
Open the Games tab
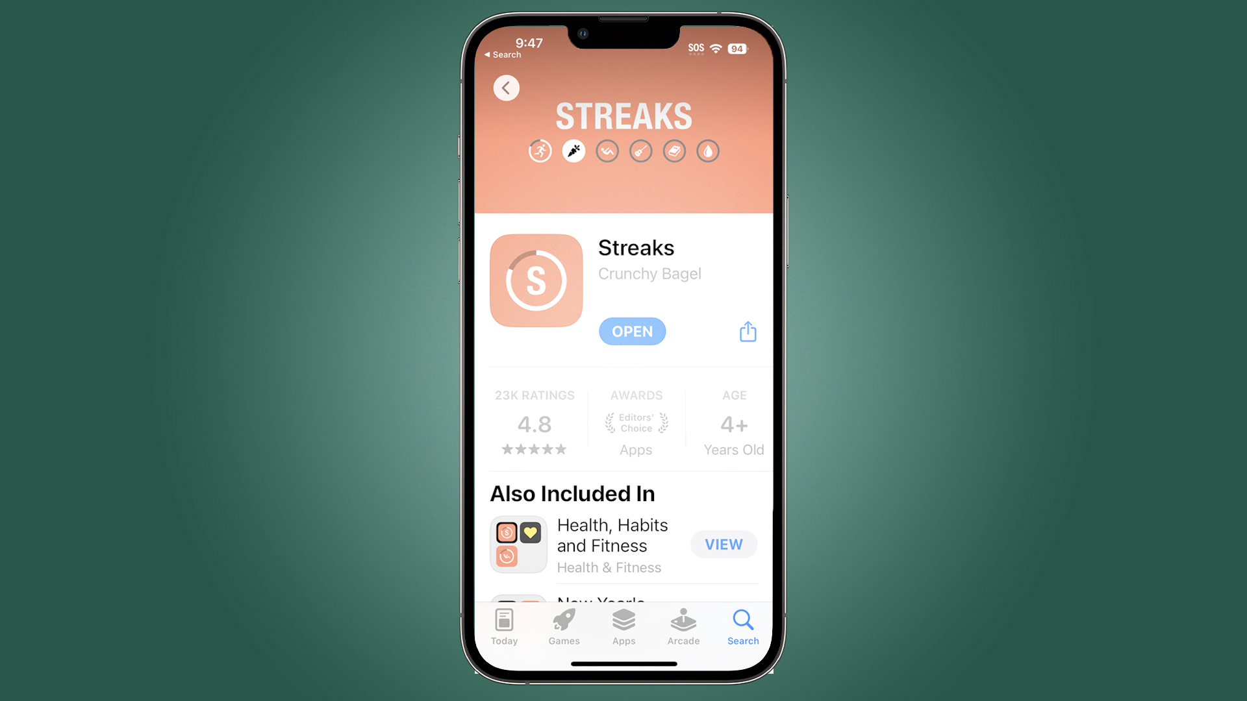(564, 626)
